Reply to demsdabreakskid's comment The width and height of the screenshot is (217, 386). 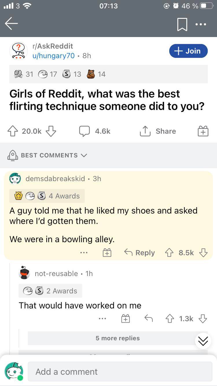pyautogui.click(x=140, y=253)
